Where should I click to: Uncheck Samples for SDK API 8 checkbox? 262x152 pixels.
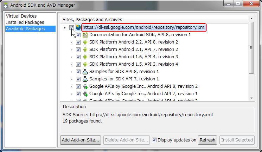[78, 72]
